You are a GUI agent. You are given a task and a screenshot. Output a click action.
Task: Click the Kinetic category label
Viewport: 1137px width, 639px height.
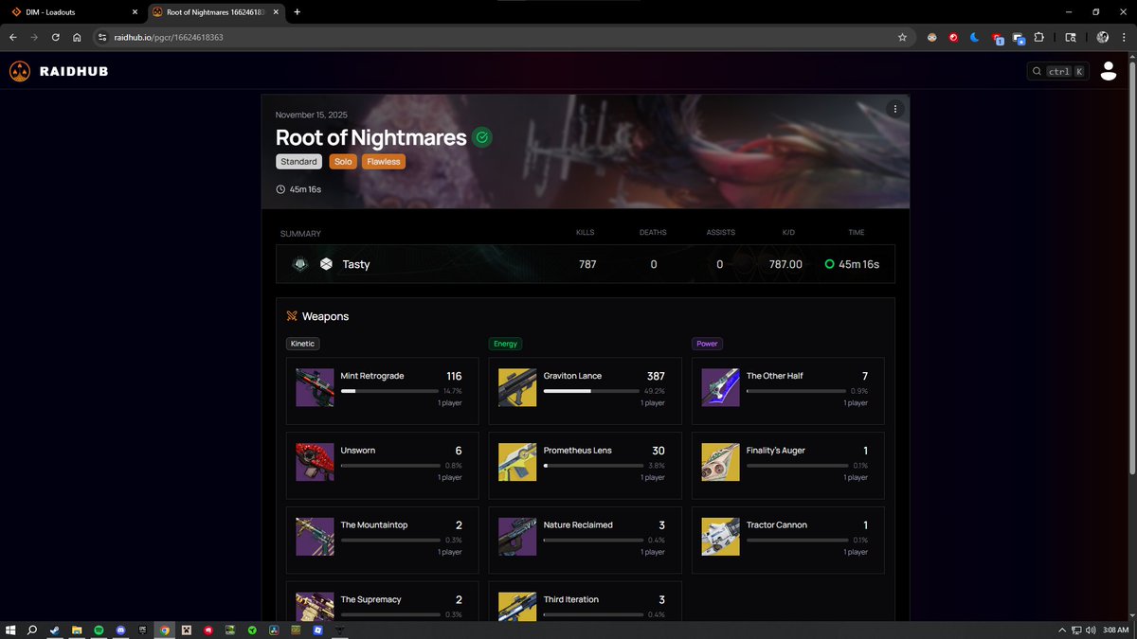[303, 344]
